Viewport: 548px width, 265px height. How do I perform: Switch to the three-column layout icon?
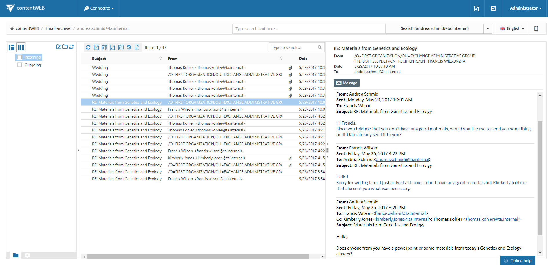tap(21, 47)
